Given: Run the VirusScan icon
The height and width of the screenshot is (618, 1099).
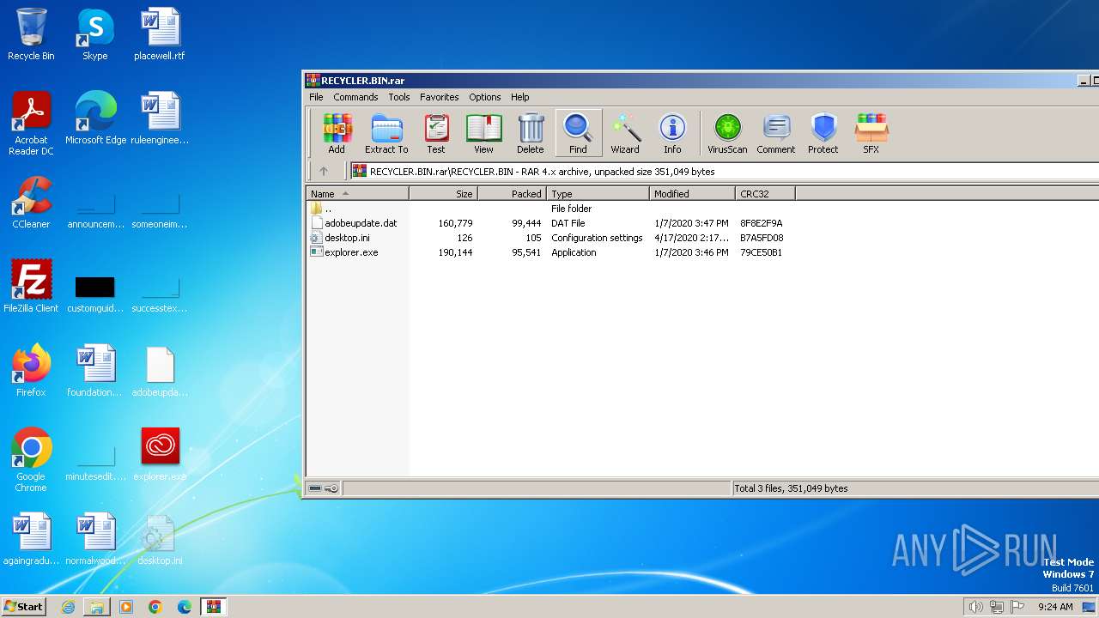Looking at the screenshot, I should click(x=727, y=134).
